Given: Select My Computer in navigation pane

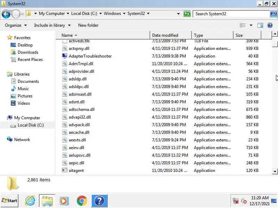Looking at the screenshot, I should 27,118.
